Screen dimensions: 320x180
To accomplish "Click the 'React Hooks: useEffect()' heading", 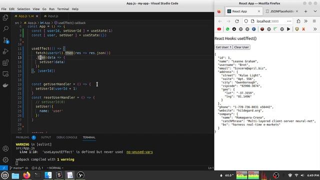I will pos(235,38).
